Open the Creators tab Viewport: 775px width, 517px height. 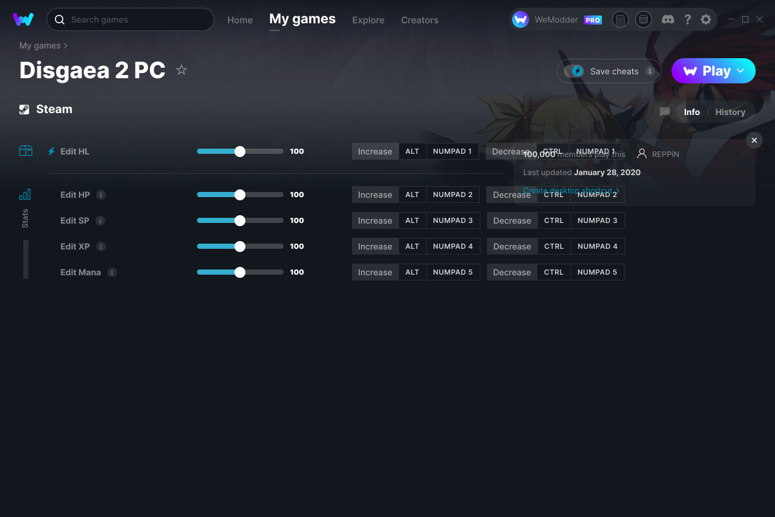point(420,20)
